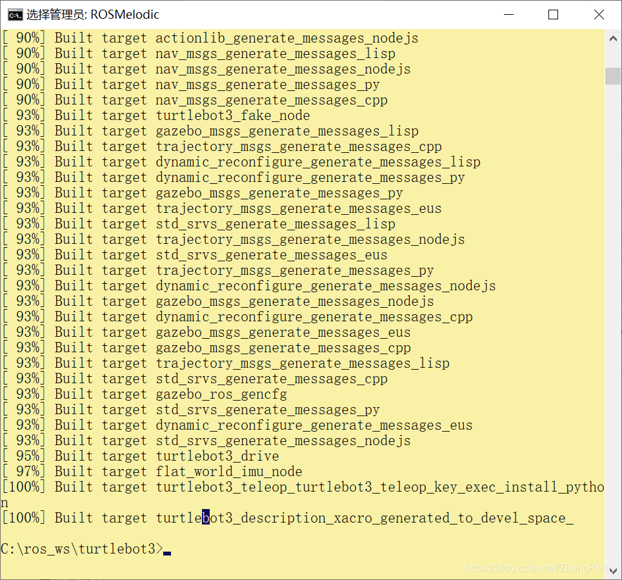Click the text 'trajectory_msgs_generate_messages_cpp'
Screen dimensions: 622x580
298,147
